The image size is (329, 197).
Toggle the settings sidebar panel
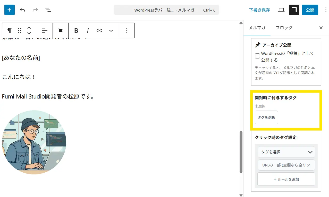coord(294,10)
